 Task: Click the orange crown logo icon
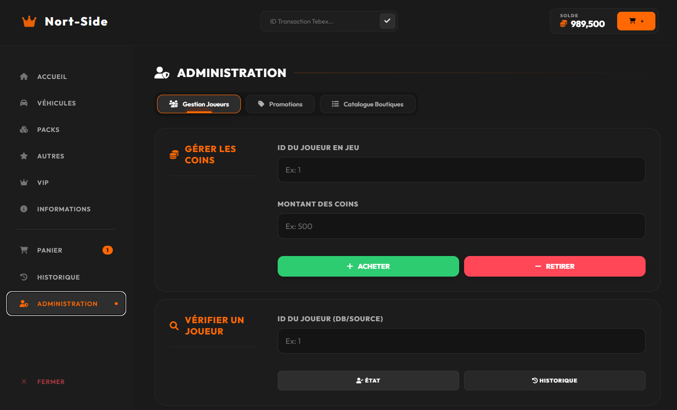29,22
